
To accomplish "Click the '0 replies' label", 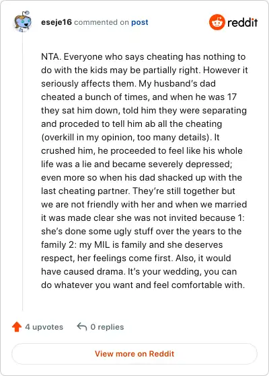I will [107, 327].
